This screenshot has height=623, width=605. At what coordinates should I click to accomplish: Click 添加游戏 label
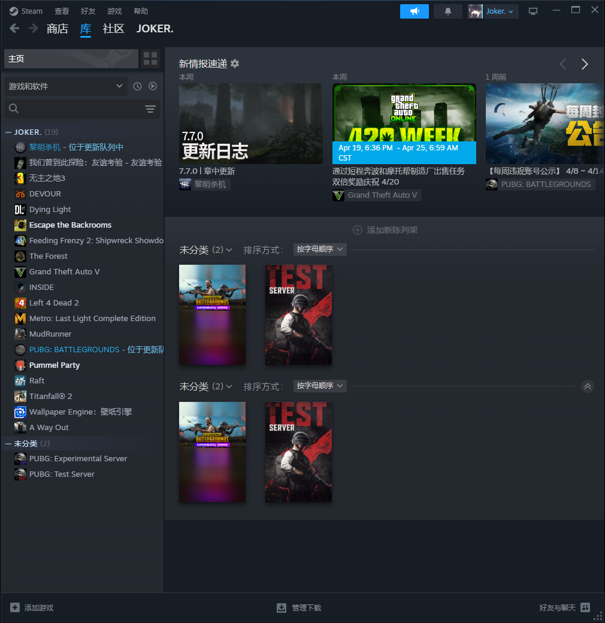38,607
